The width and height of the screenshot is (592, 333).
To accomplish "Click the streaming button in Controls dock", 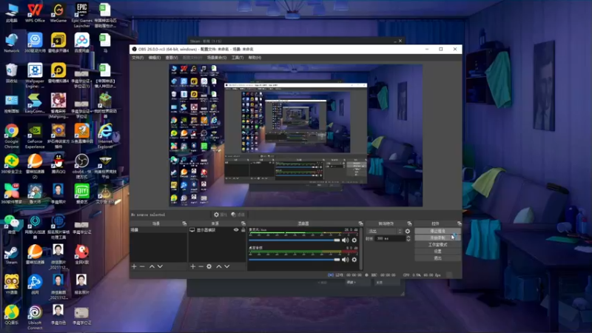I will (437, 231).
